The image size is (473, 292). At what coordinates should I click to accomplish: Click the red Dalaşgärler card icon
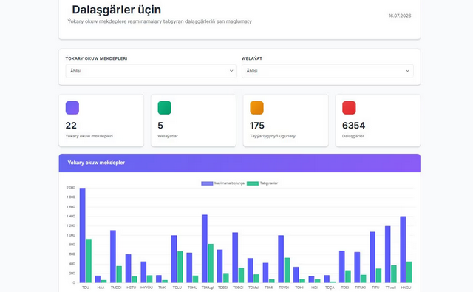point(349,108)
